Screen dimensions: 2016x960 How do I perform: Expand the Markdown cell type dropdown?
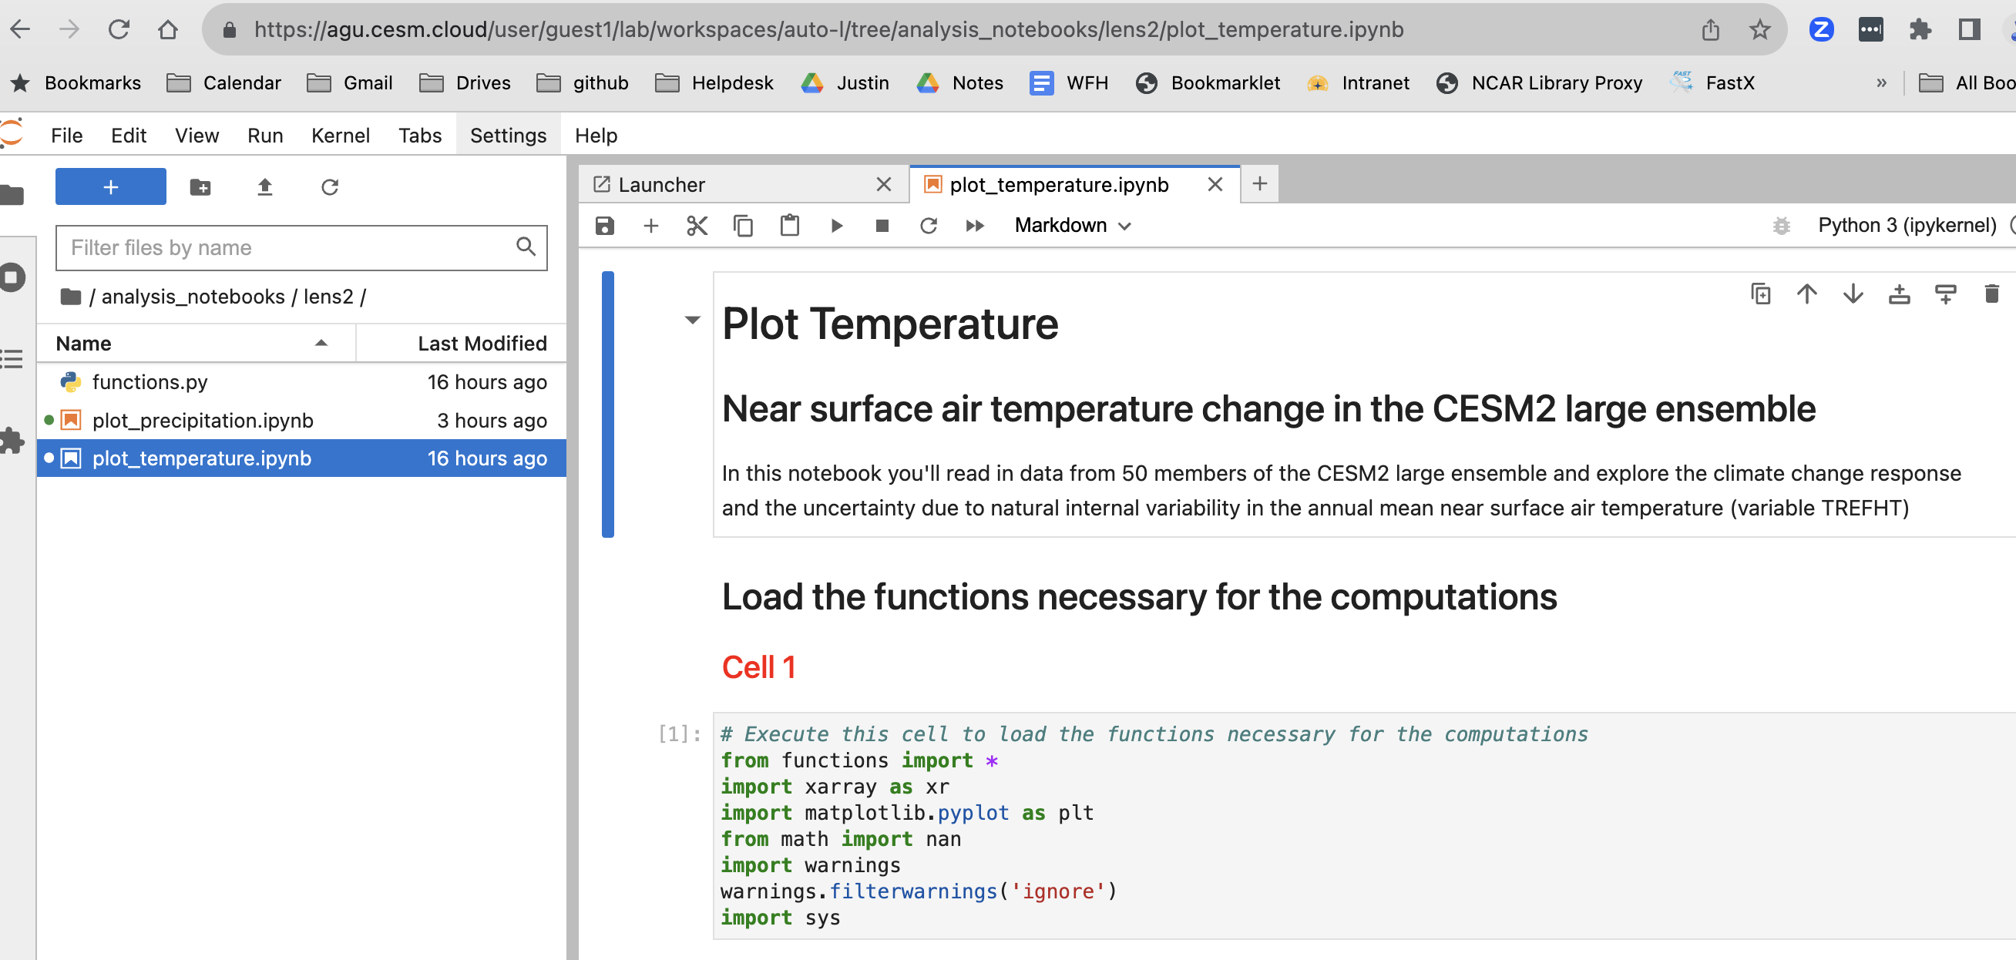click(x=1070, y=227)
